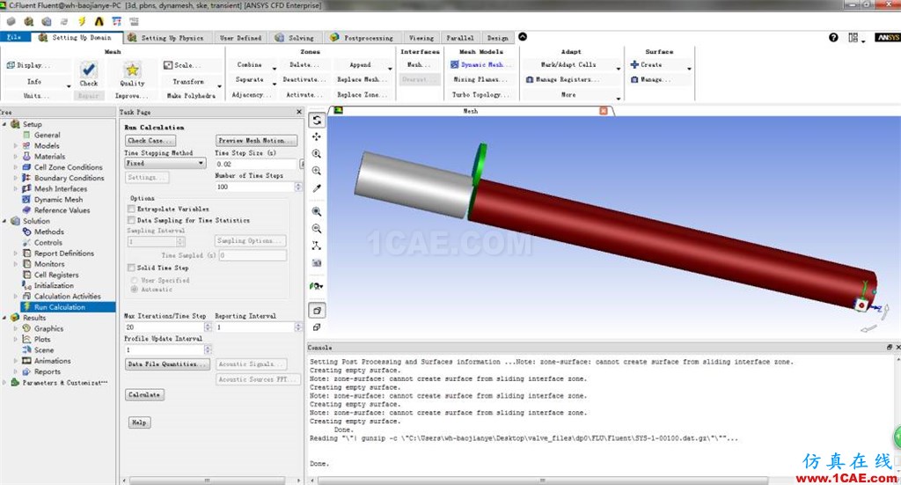Open the Combine dropdown arrow

275,69
